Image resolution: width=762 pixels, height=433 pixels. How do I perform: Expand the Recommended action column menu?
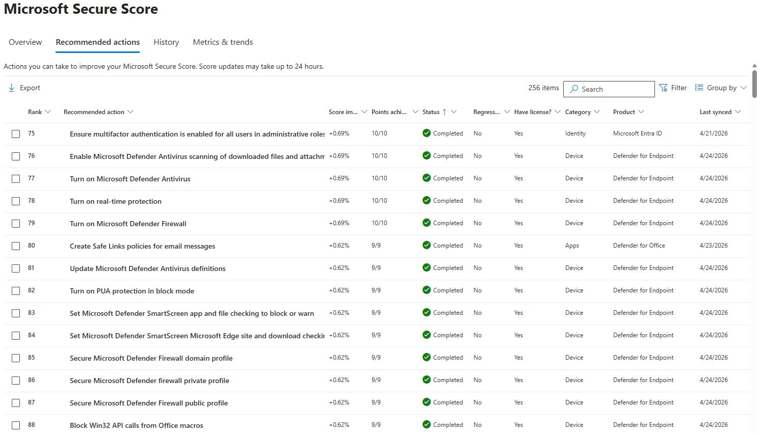(130, 112)
